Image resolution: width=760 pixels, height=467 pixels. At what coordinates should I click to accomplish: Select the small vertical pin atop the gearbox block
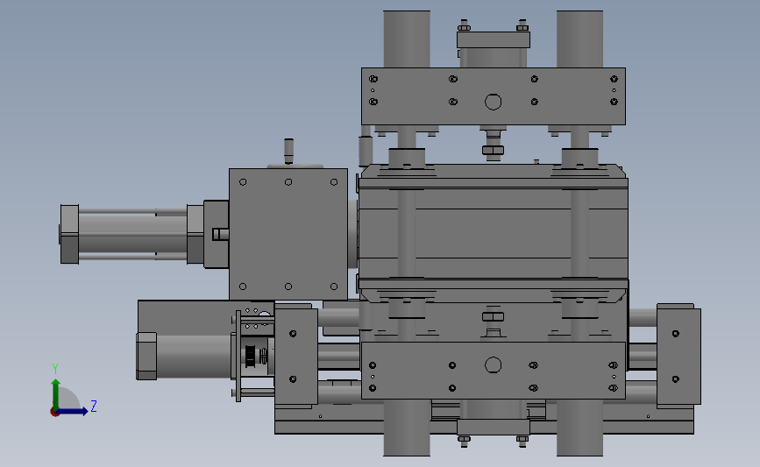tap(288, 152)
